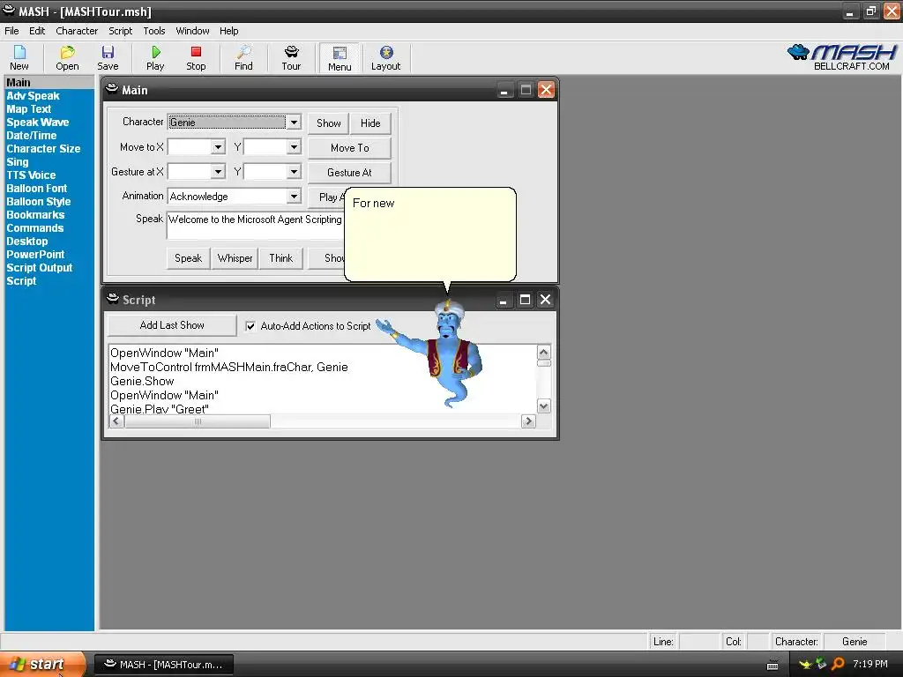Expand the Gesture at X dropdown
Screen dimensions: 903x677
pyautogui.click(x=218, y=172)
